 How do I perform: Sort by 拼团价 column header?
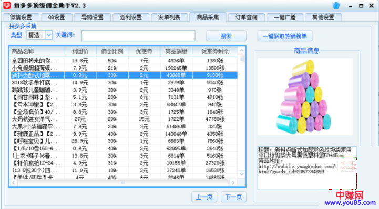pyautogui.click(x=80, y=51)
